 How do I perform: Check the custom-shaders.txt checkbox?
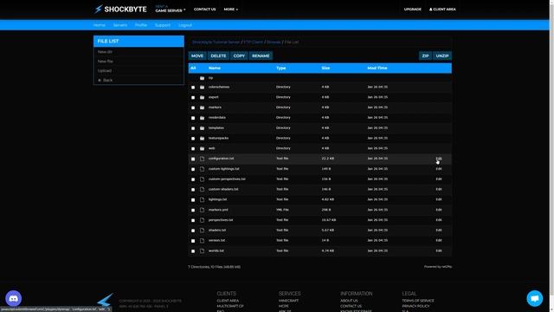coord(193,190)
